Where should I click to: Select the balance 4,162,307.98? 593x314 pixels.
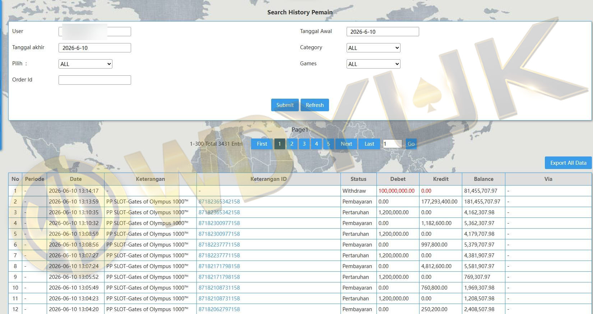click(479, 212)
